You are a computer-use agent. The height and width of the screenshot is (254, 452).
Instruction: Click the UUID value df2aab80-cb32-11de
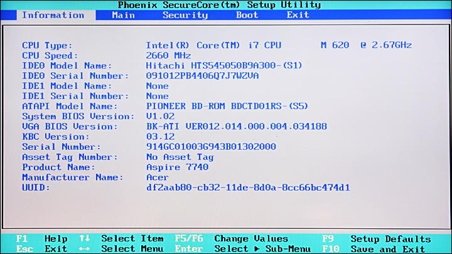[x=248, y=188]
